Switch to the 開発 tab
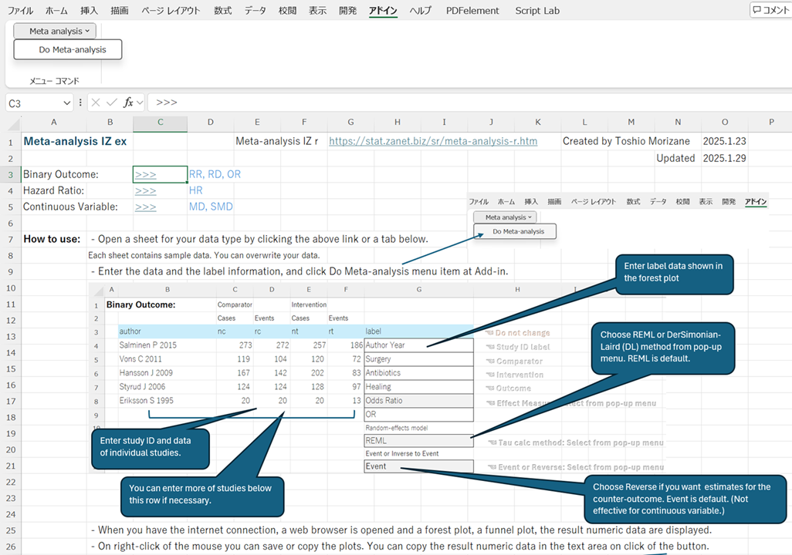This screenshot has width=792, height=555. point(347,11)
